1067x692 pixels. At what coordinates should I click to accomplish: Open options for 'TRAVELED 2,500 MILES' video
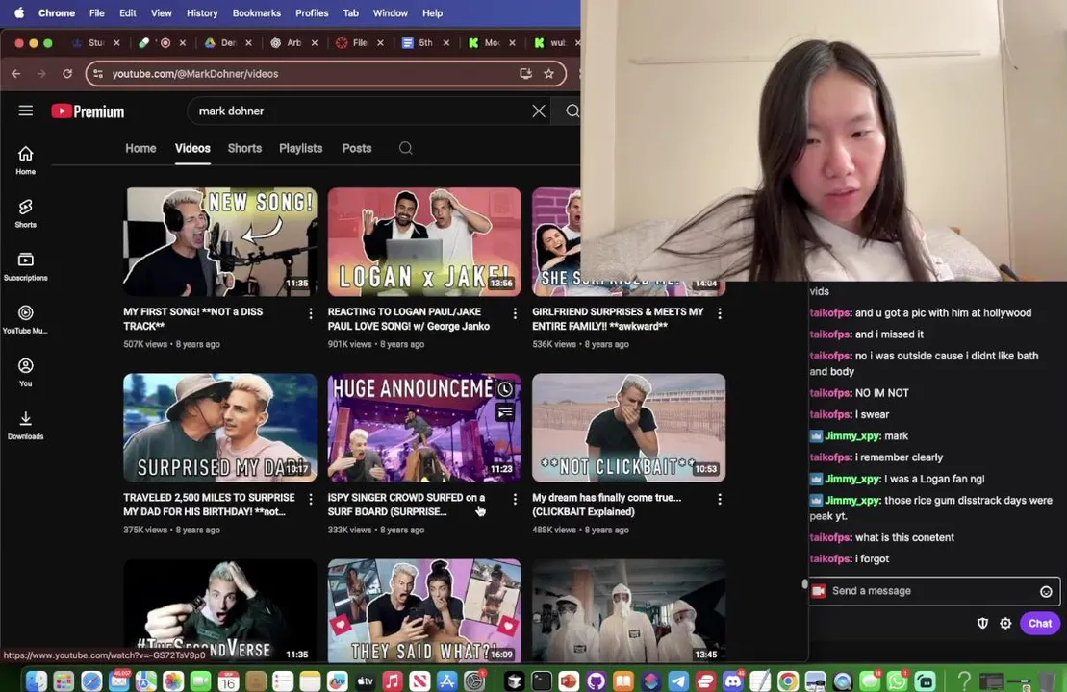[311, 499]
